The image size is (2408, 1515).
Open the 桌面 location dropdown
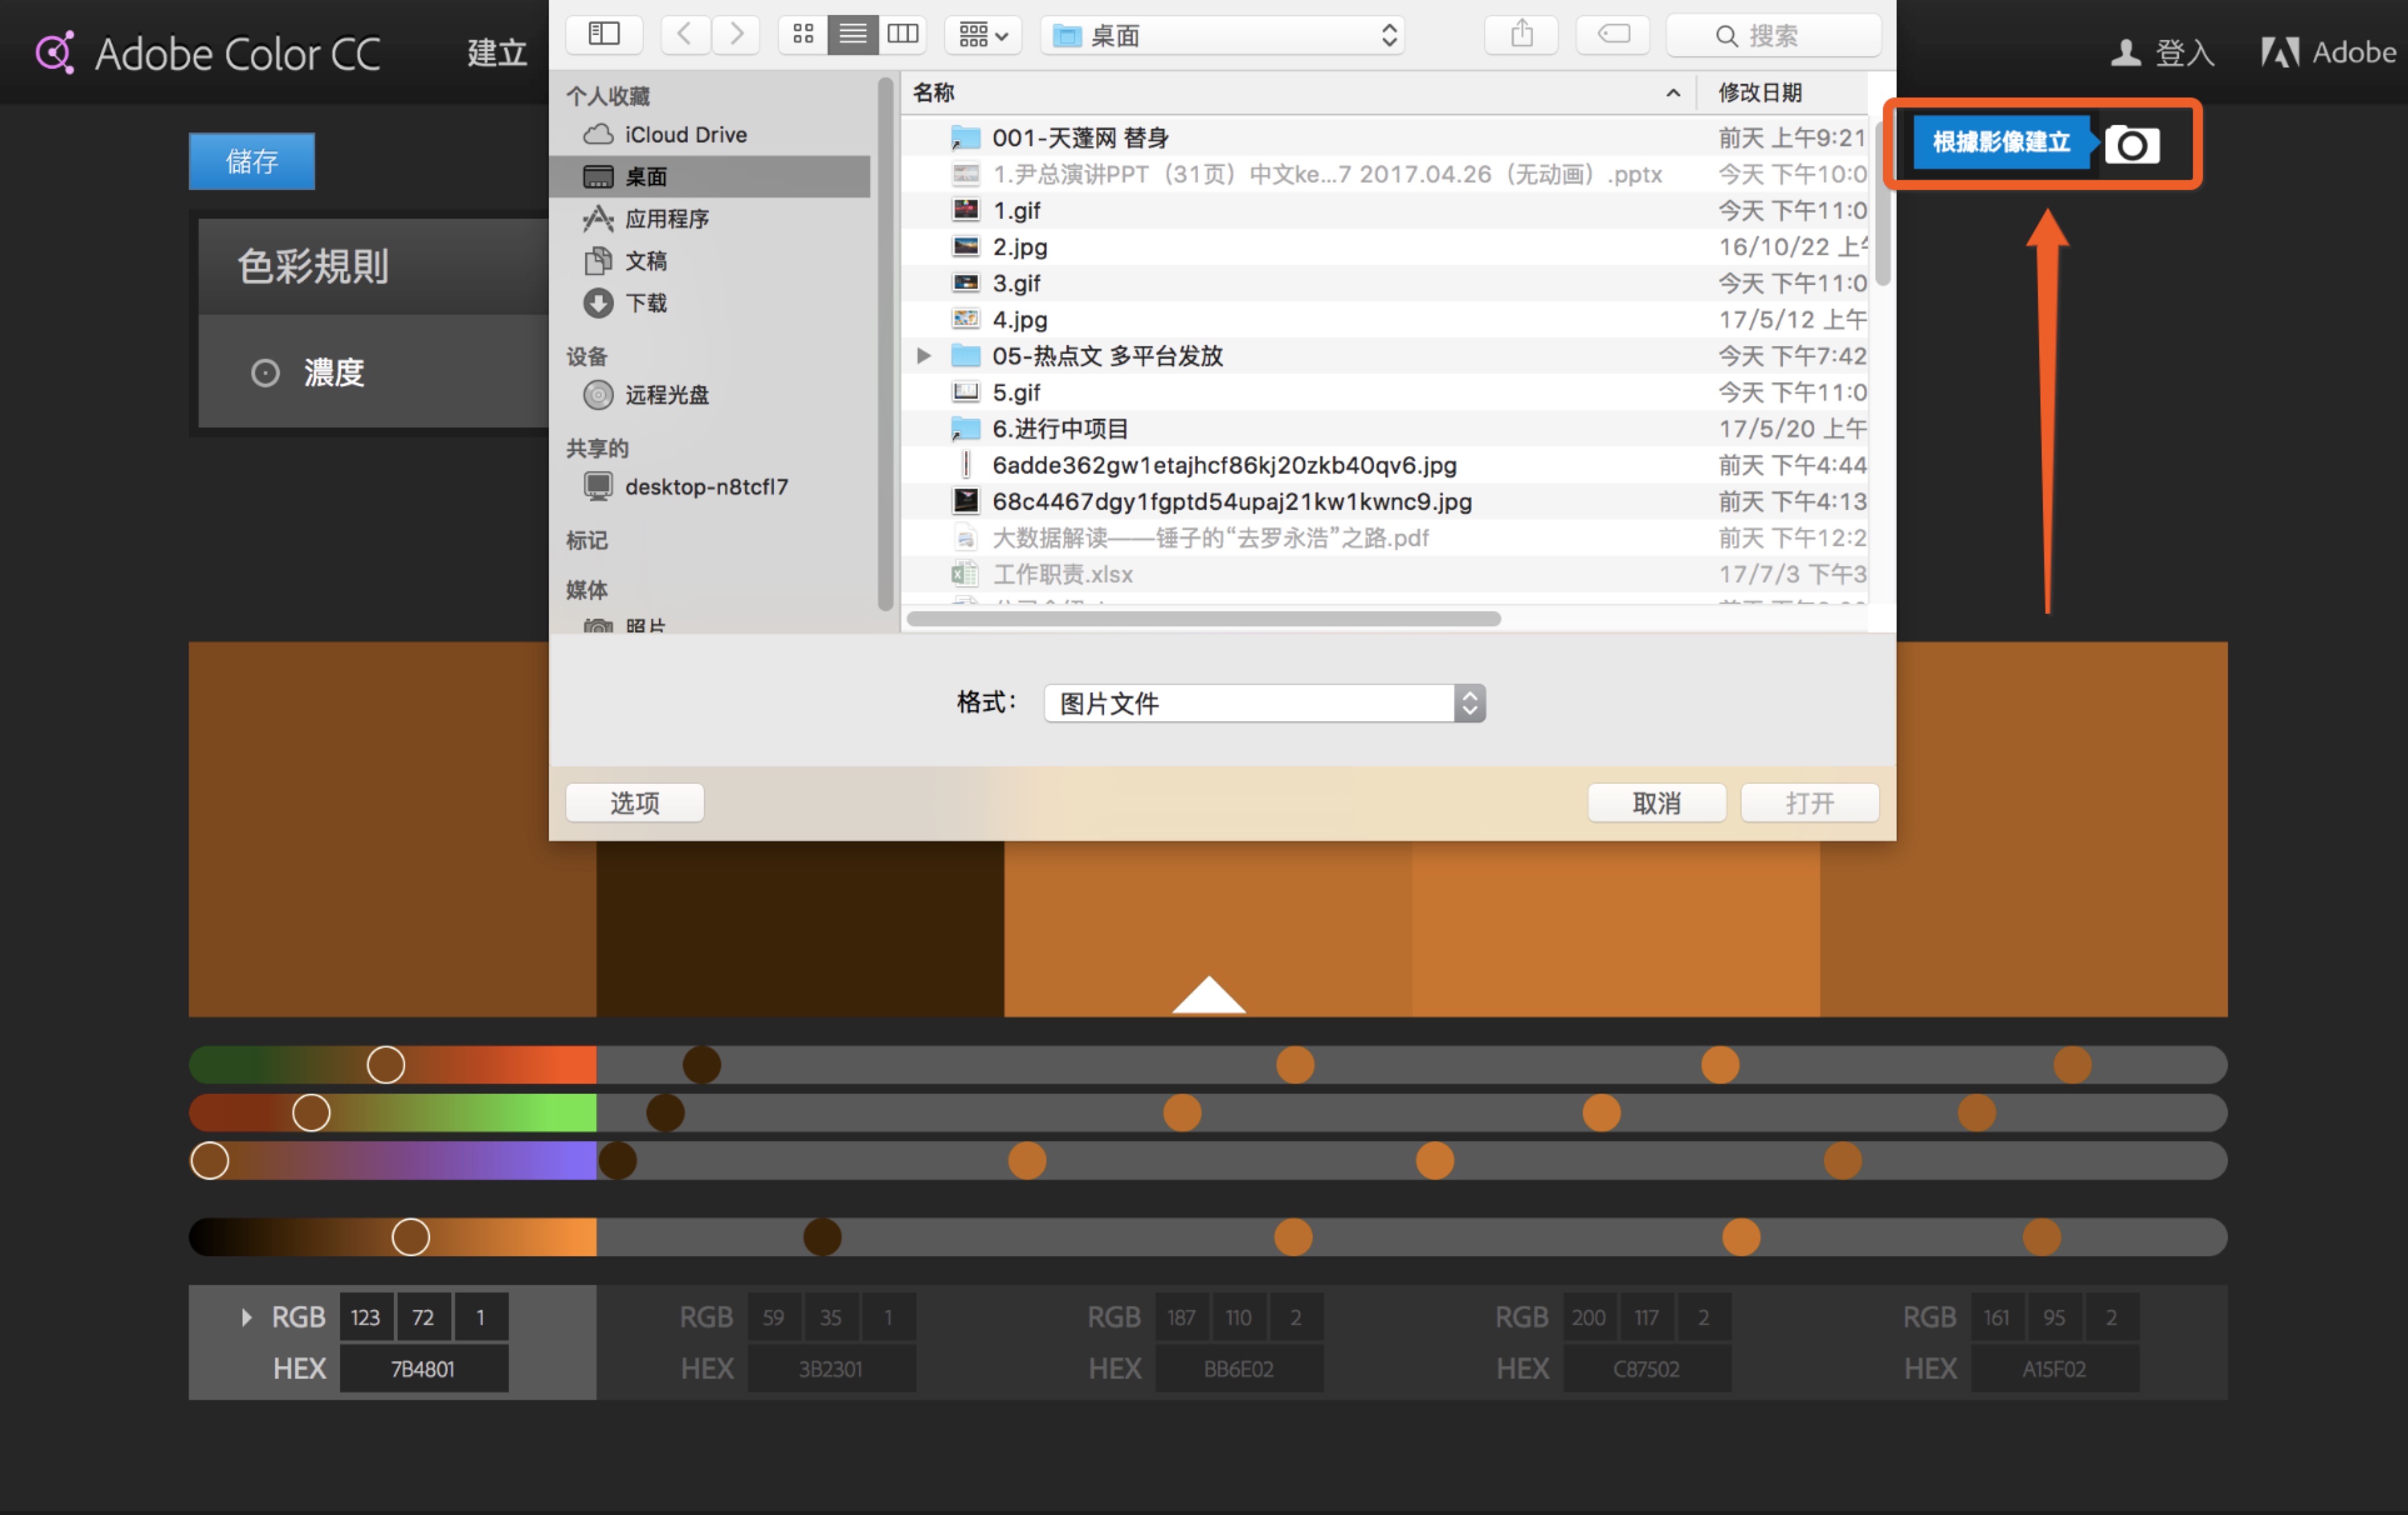(x=1222, y=35)
